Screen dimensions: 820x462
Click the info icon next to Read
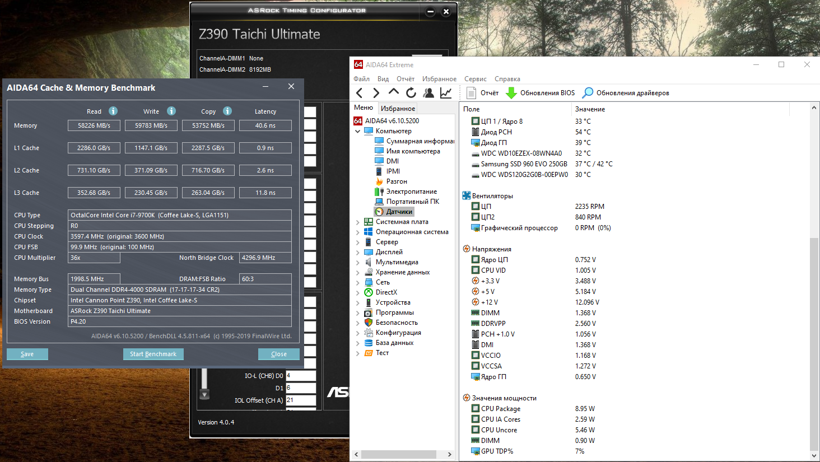click(x=113, y=111)
